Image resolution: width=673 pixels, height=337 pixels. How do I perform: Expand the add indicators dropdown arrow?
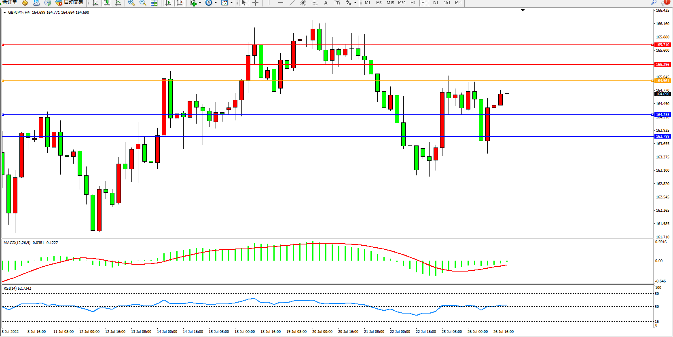tap(200, 3)
